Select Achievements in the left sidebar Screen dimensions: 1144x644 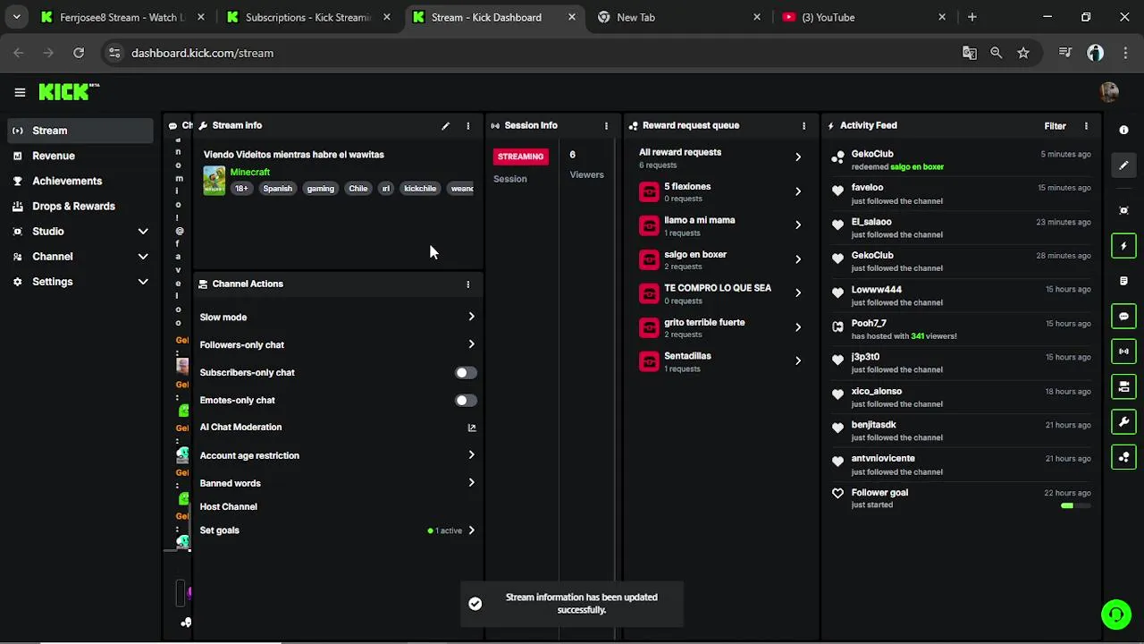click(80, 181)
